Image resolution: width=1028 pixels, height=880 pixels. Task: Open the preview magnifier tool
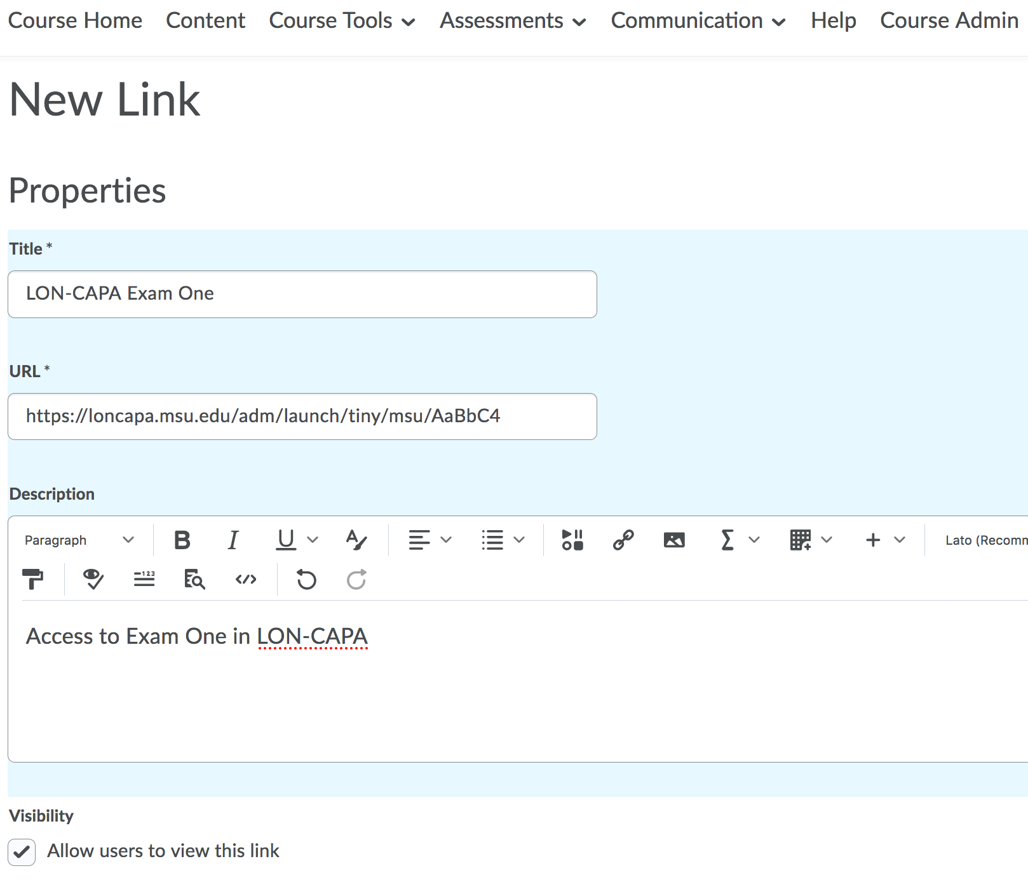pos(194,579)
